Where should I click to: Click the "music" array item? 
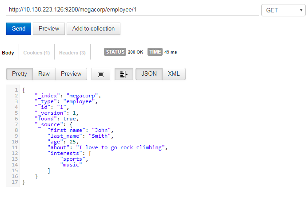[x=71, y=165]
